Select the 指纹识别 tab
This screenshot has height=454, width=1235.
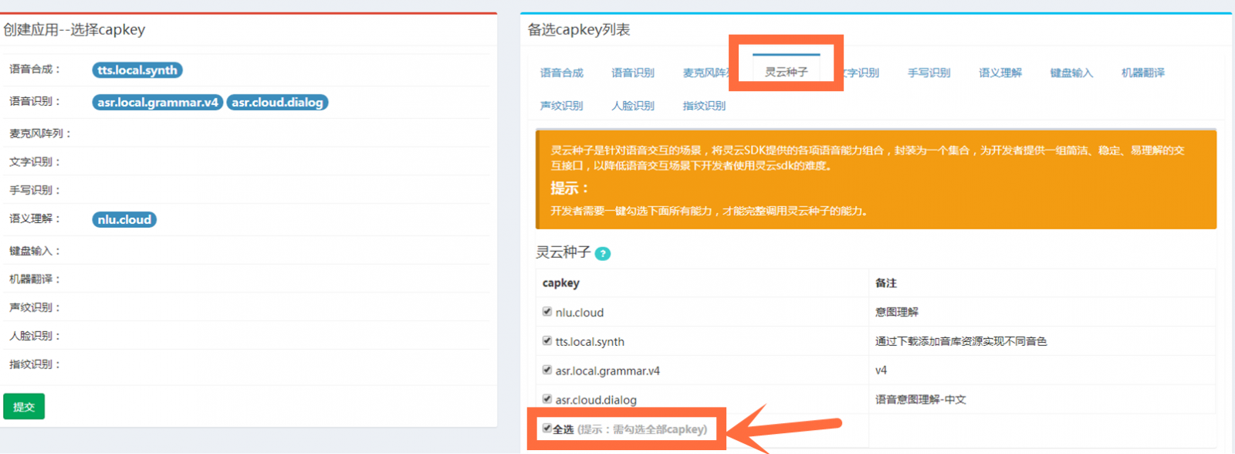pyautogui.click(x=704, y=106)
